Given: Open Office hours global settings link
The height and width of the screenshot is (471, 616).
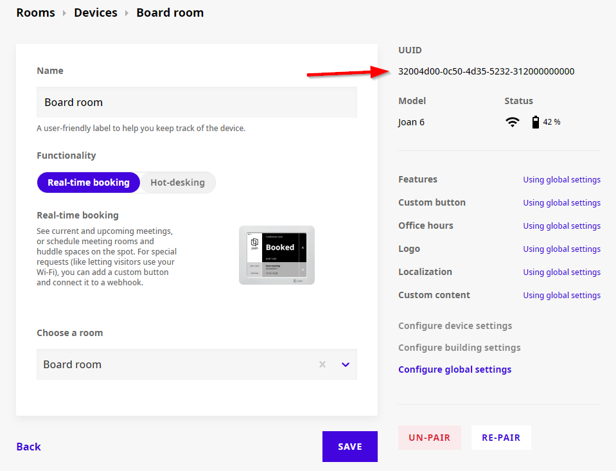Looking at the screenshot, I should point(562,226).
